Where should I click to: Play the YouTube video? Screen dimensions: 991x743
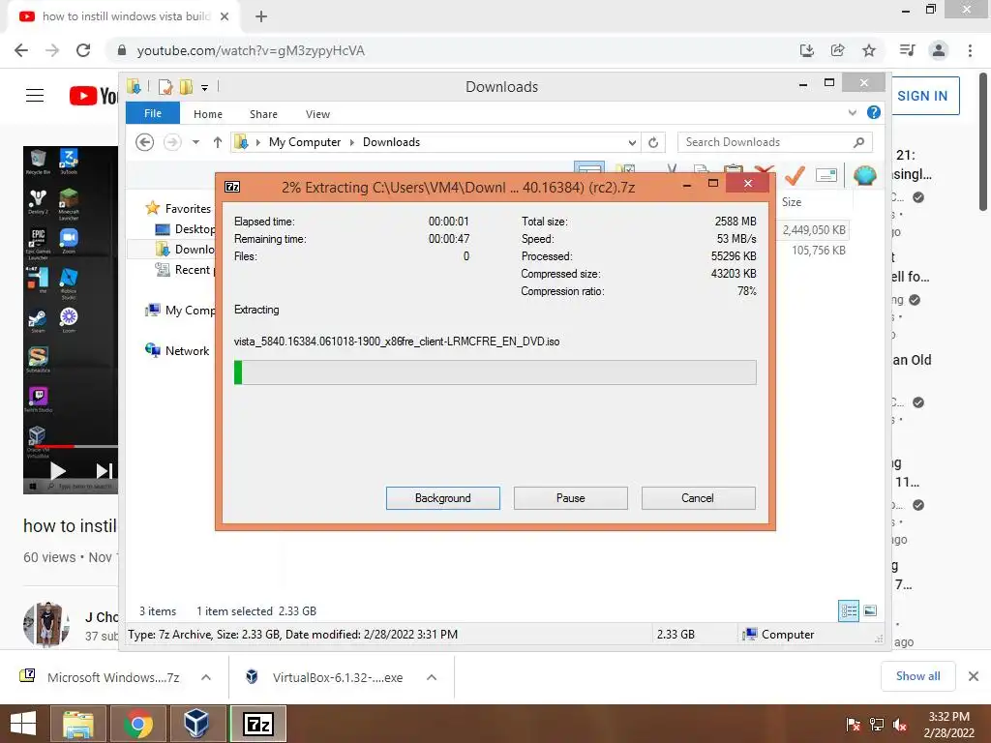click(57, 470)
